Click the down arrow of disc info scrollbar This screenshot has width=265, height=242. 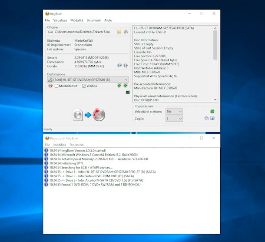point(215,99)
